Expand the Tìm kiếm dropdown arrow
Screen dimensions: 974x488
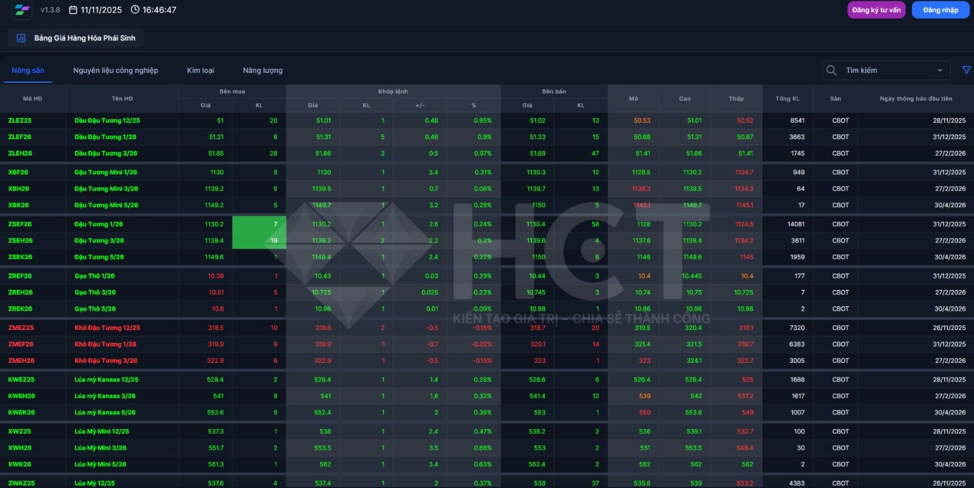pos(940,70)
